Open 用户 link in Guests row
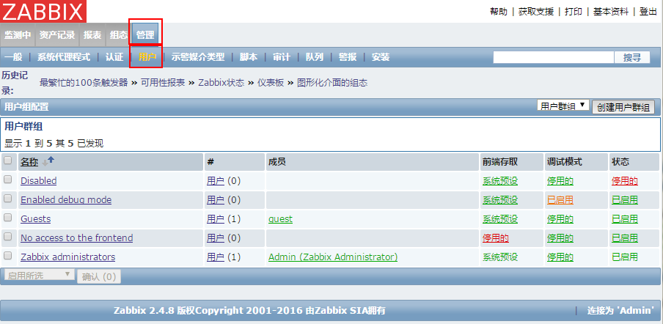The image size is (663, 324). [x=215, y=219]
